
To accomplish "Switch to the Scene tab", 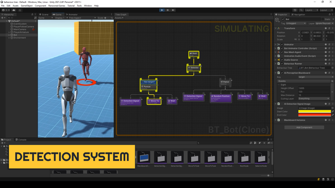I will point(45,14).
